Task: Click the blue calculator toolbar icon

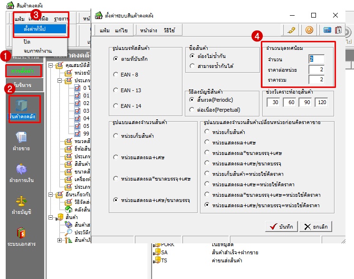Action: [x=327, y=30]
